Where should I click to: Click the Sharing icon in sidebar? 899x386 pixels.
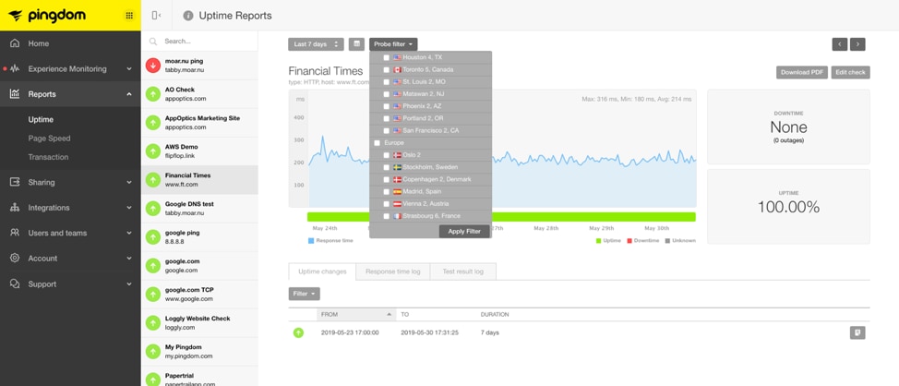tap(15, 183)
